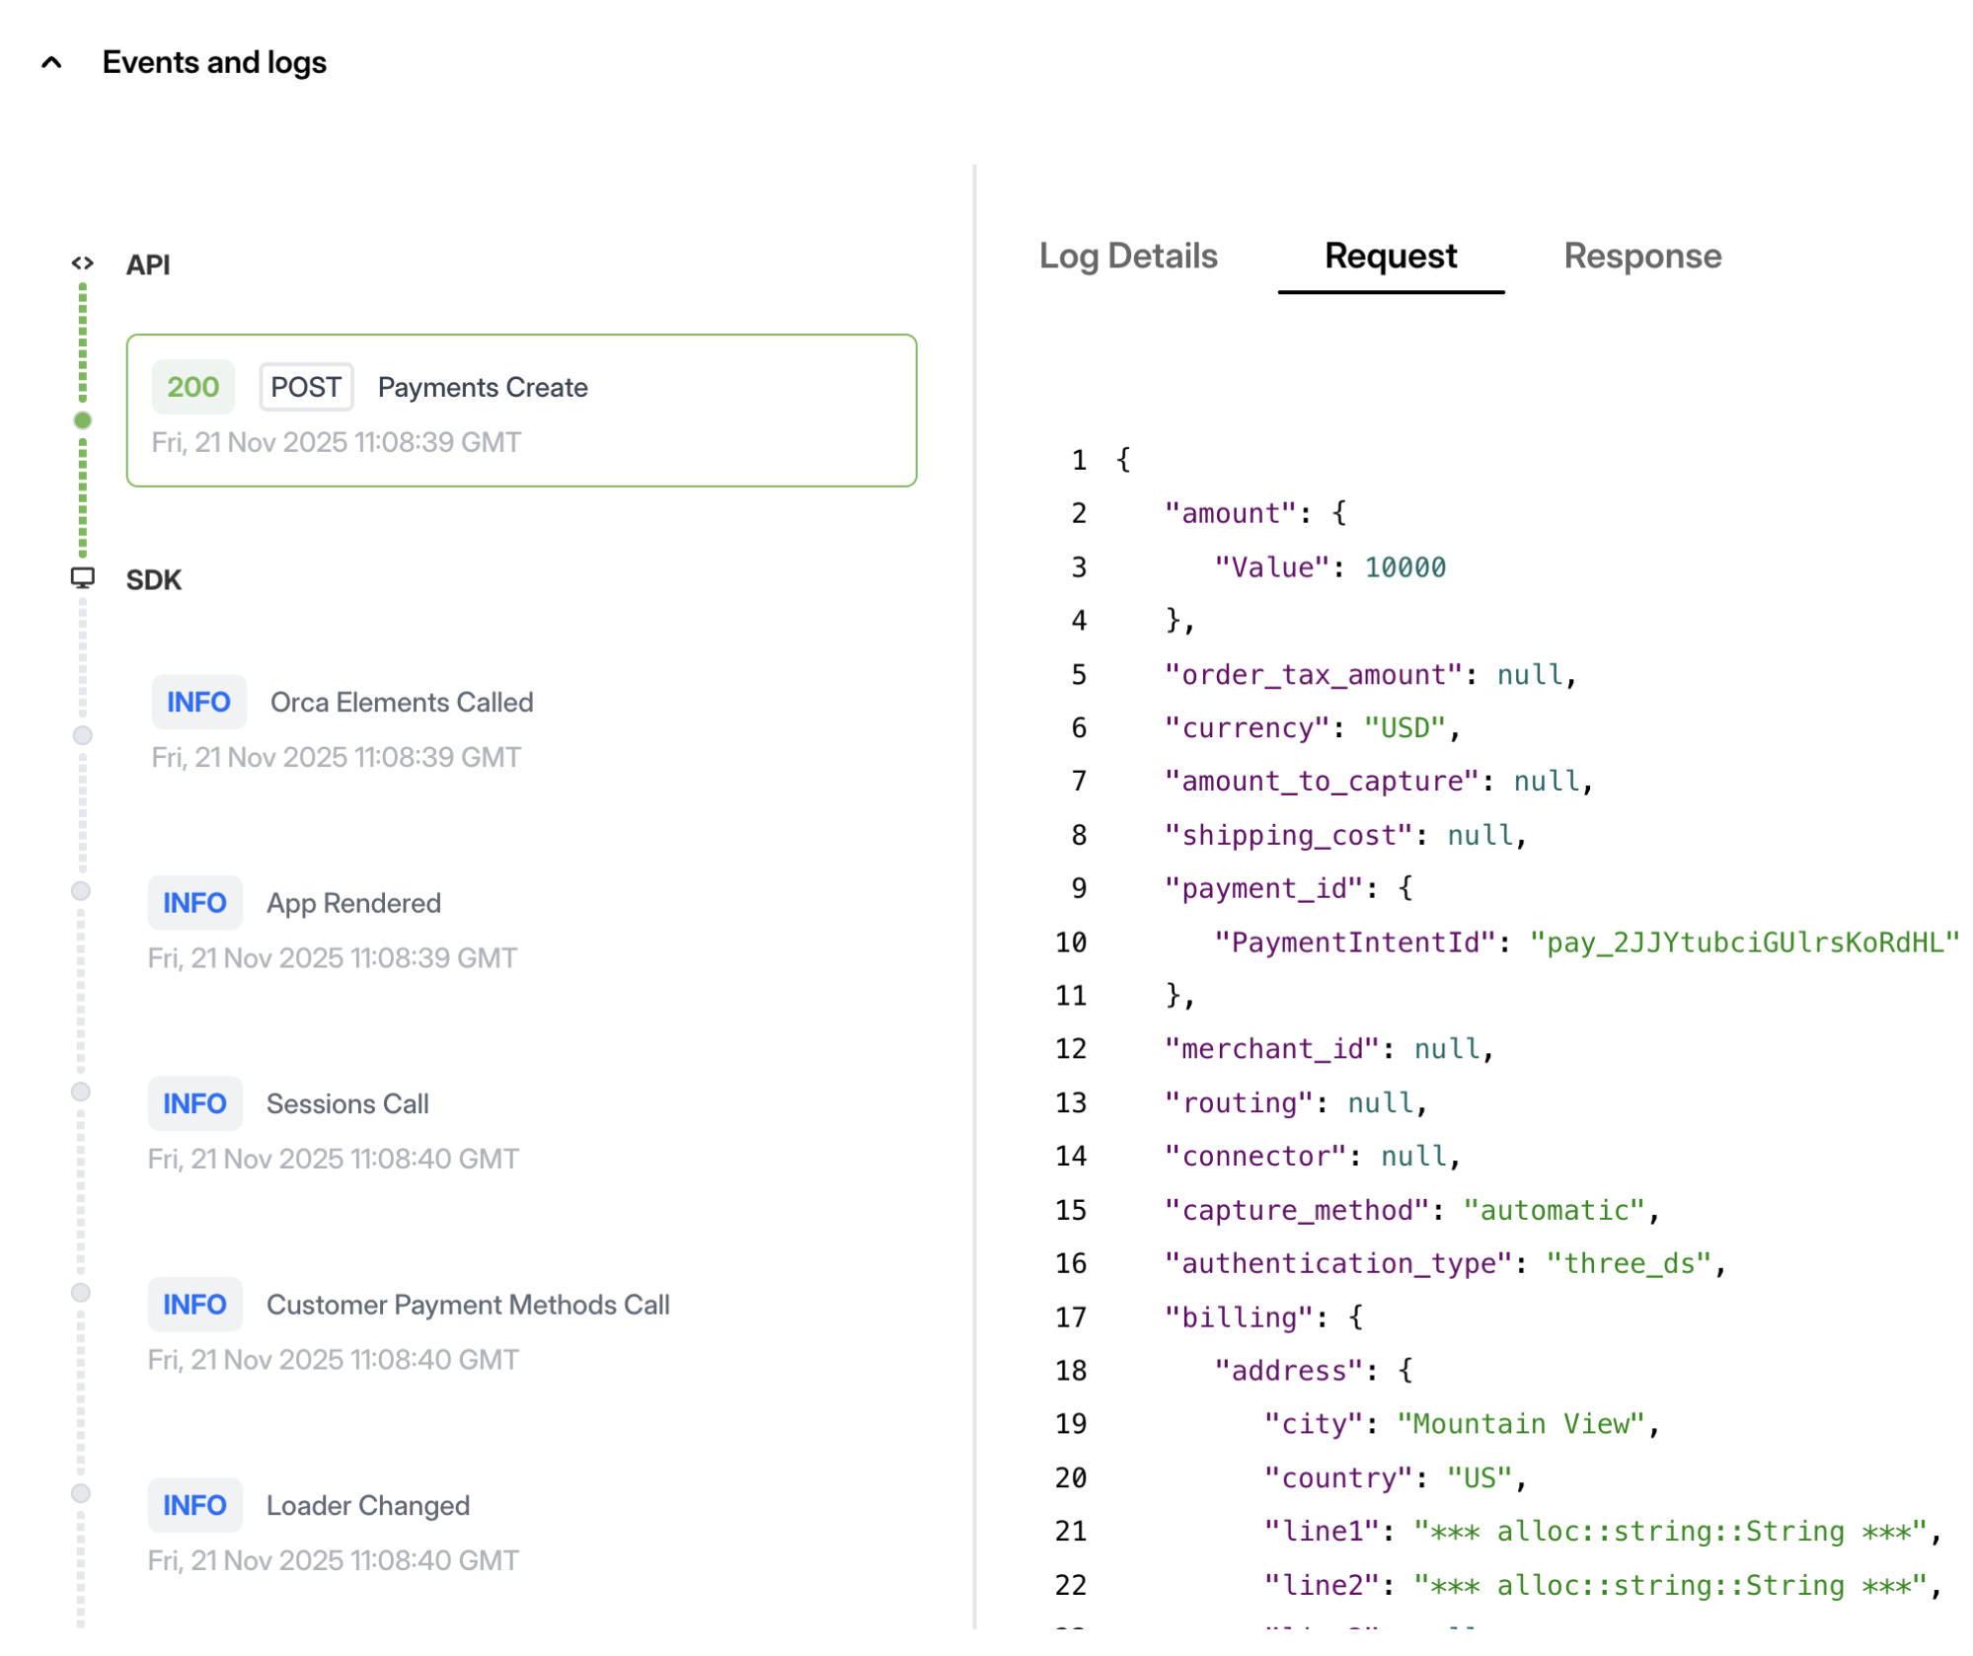Click the 200 status badge

pos(193,387)
